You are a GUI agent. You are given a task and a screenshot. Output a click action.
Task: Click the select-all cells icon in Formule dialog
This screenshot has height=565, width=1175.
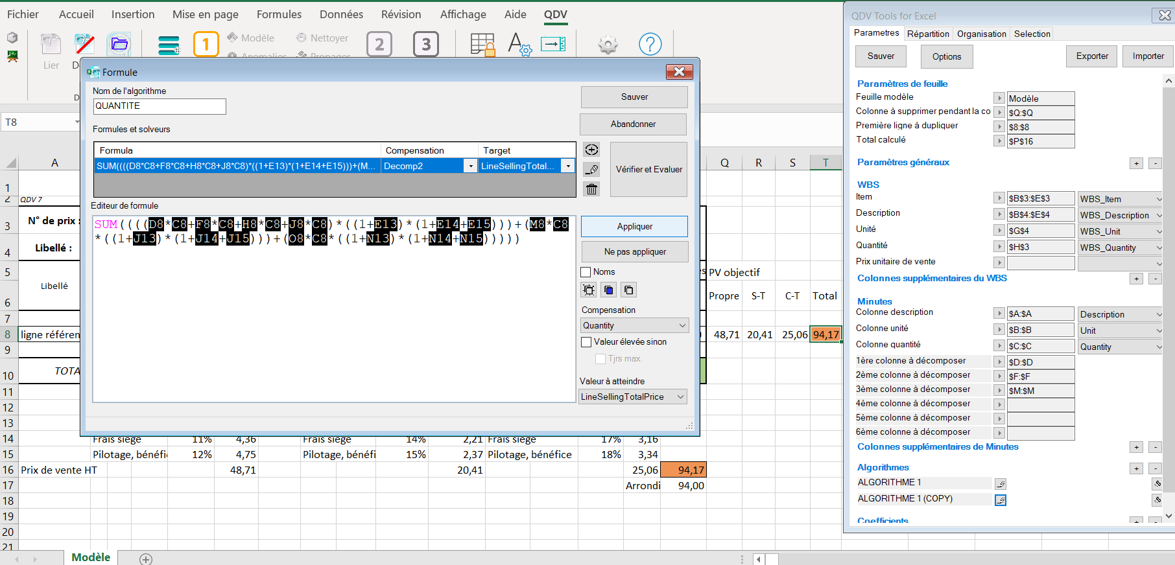click(x=589, y=290)
